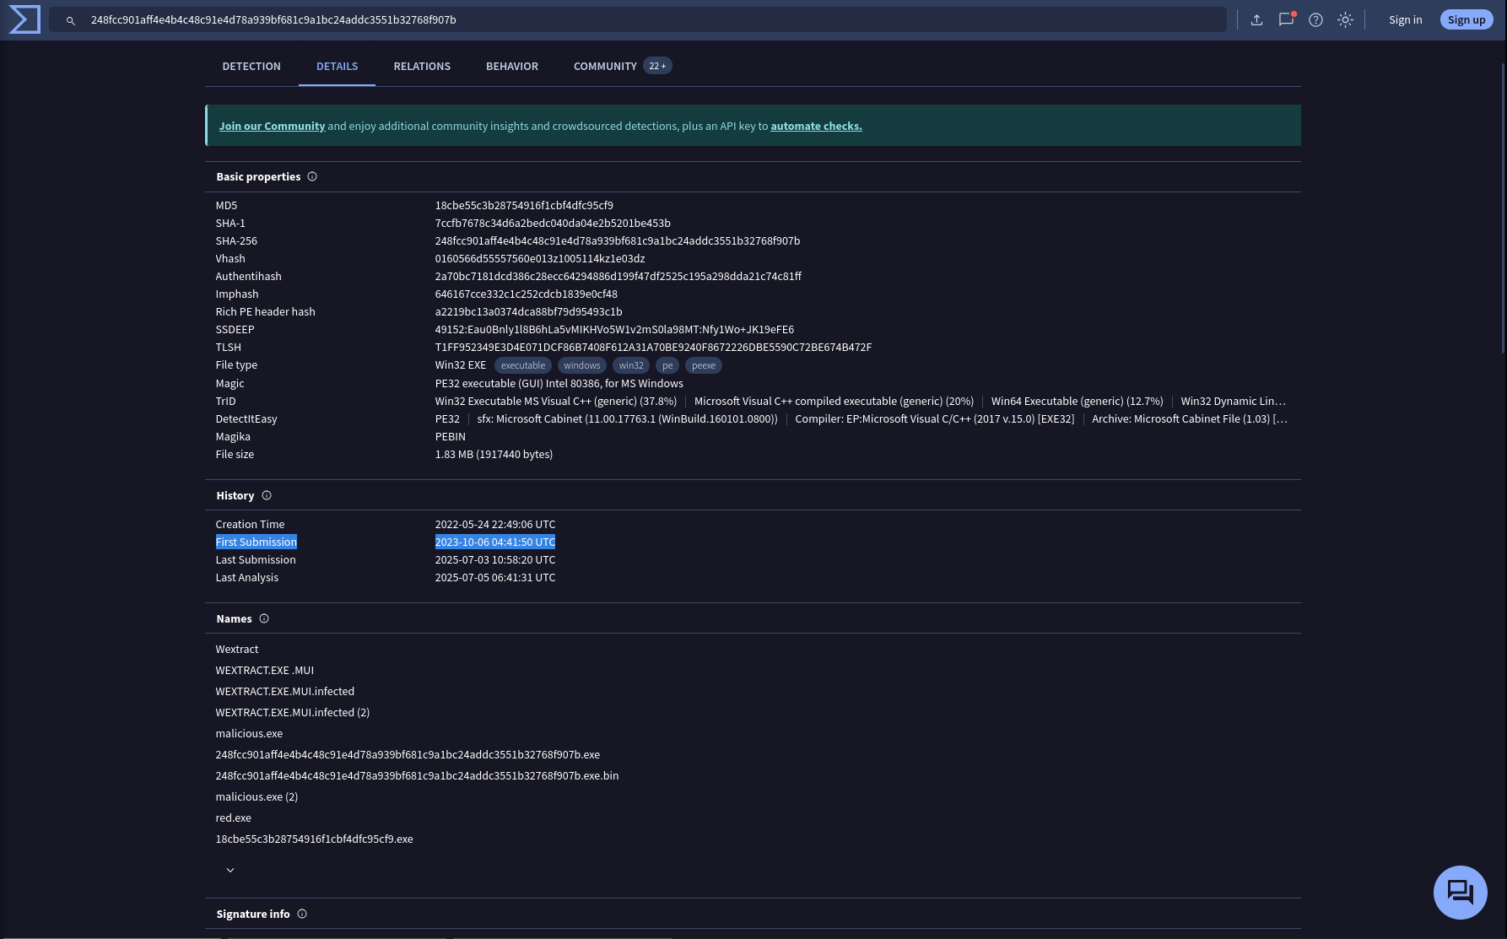1507x939 pixels.
Task: Select the windows file type tag
Action: tap(582, 365)
